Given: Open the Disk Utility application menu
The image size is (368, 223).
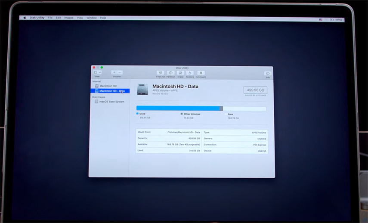Looking at the screenshot, I should click(x=37, y=18).
